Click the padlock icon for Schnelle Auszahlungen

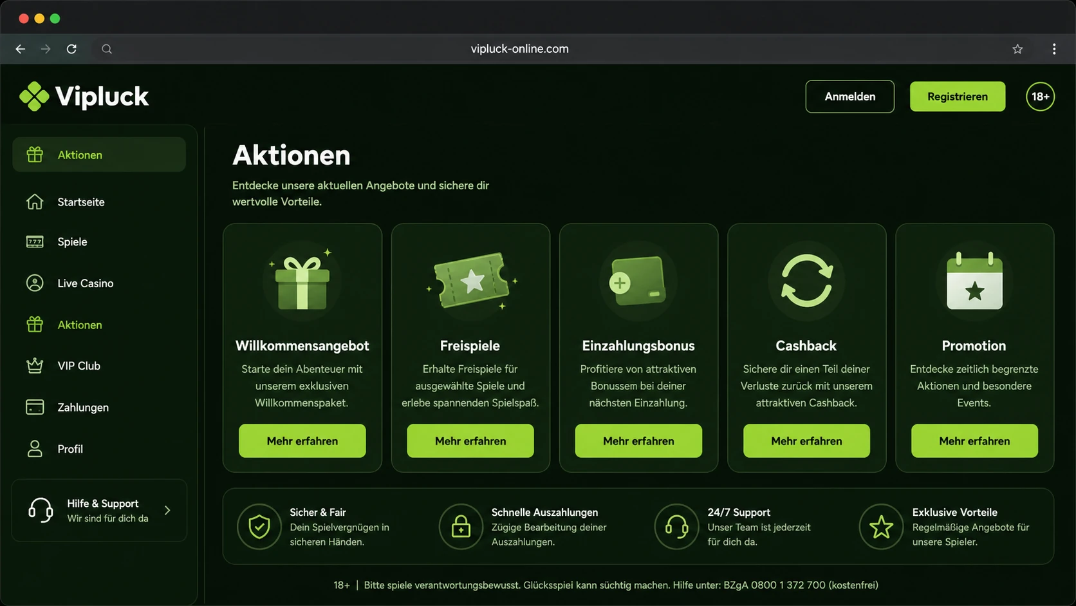[461, 527]
